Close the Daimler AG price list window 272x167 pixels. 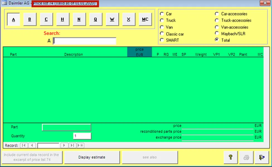click(265, 3)
